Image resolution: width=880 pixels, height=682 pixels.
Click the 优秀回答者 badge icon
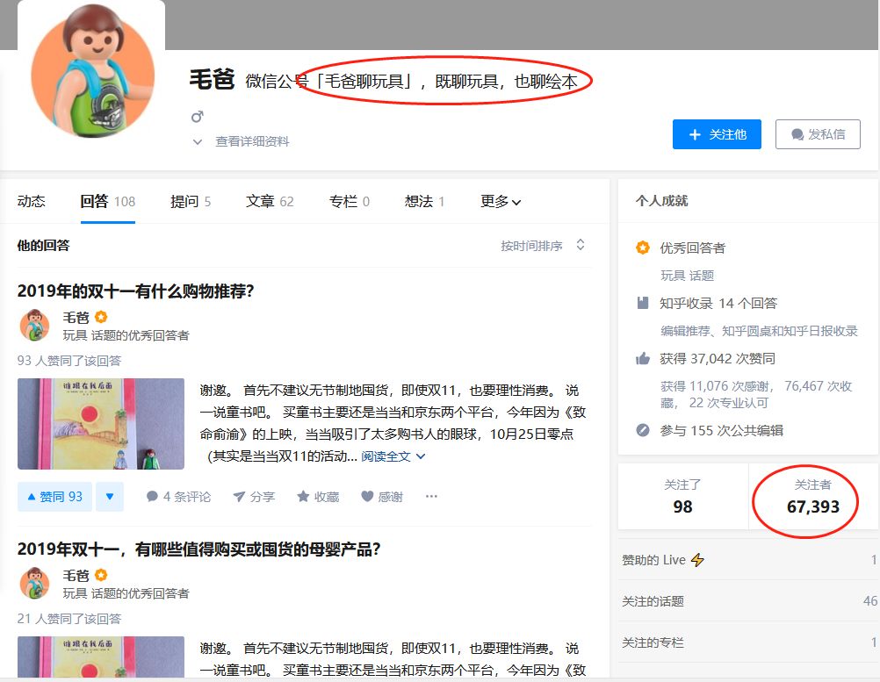643,248
